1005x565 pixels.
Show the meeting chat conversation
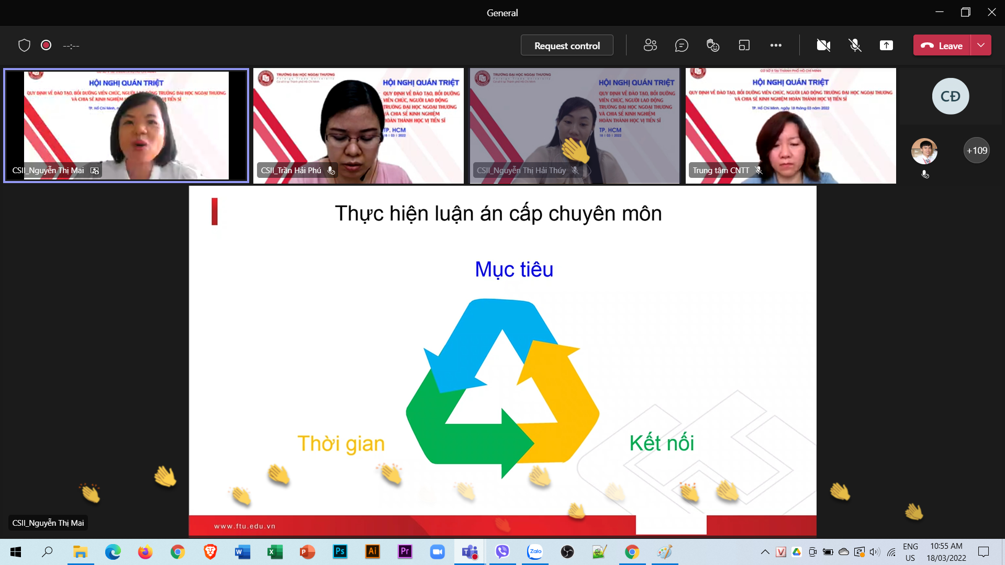(x=682, y=46)
